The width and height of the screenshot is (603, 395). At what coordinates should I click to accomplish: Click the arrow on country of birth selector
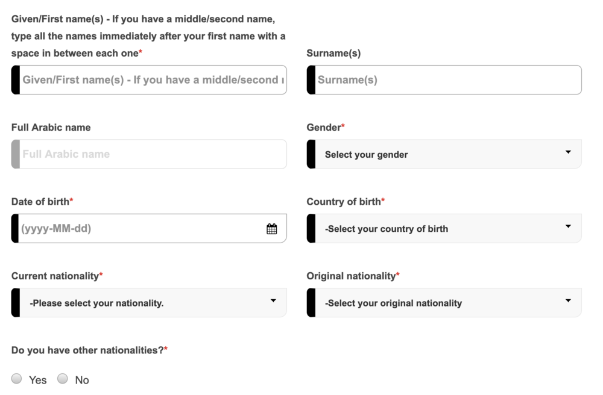pos(568,226)
